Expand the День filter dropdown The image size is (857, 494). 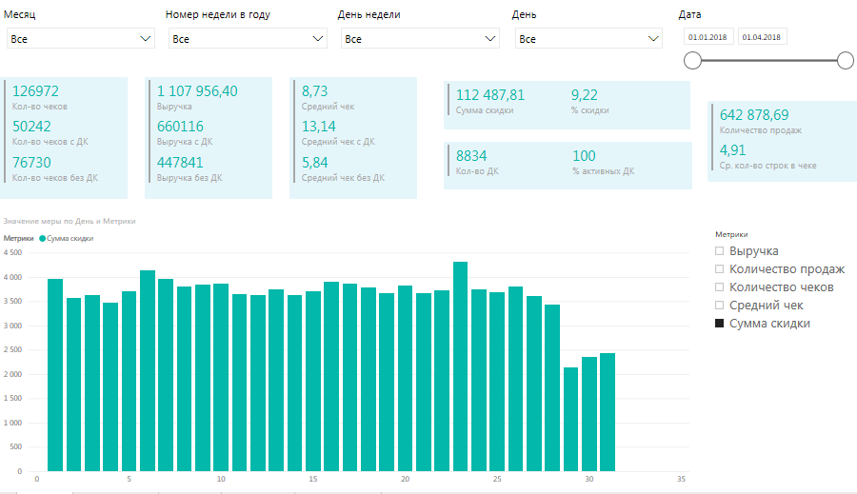click(588, 39)
